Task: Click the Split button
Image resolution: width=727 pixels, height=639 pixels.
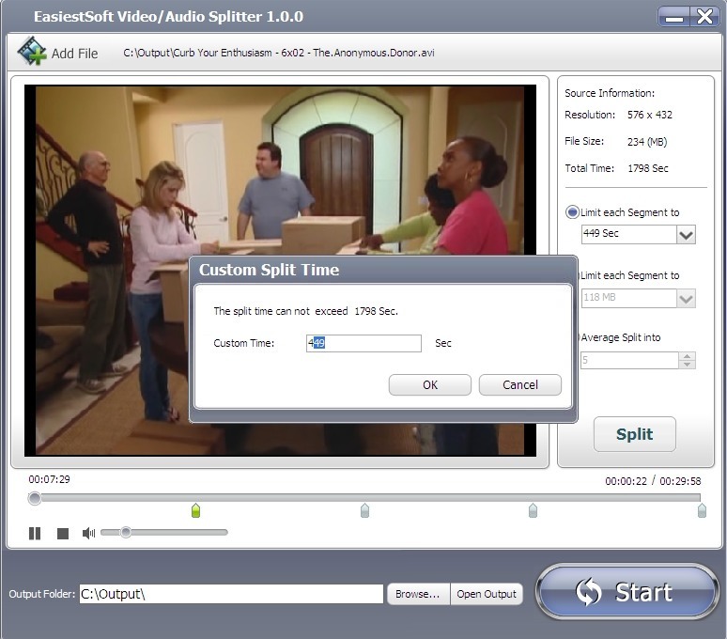Action: click(x=634, y=434)
